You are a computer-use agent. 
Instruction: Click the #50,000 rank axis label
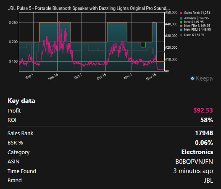(x=171, y=13)
